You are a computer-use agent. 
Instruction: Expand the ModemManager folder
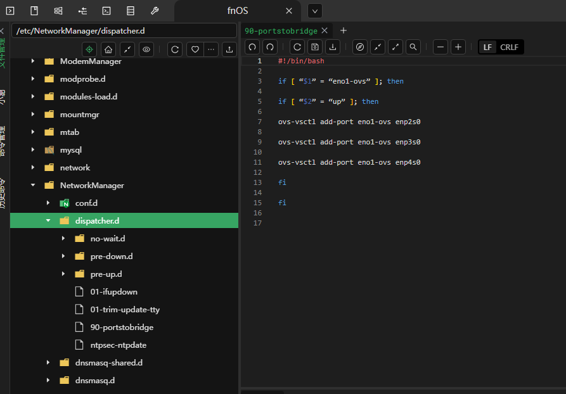pos(33,61)
